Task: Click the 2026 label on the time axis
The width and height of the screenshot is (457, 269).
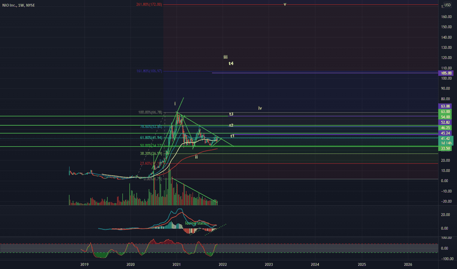Action: point(408,264)
